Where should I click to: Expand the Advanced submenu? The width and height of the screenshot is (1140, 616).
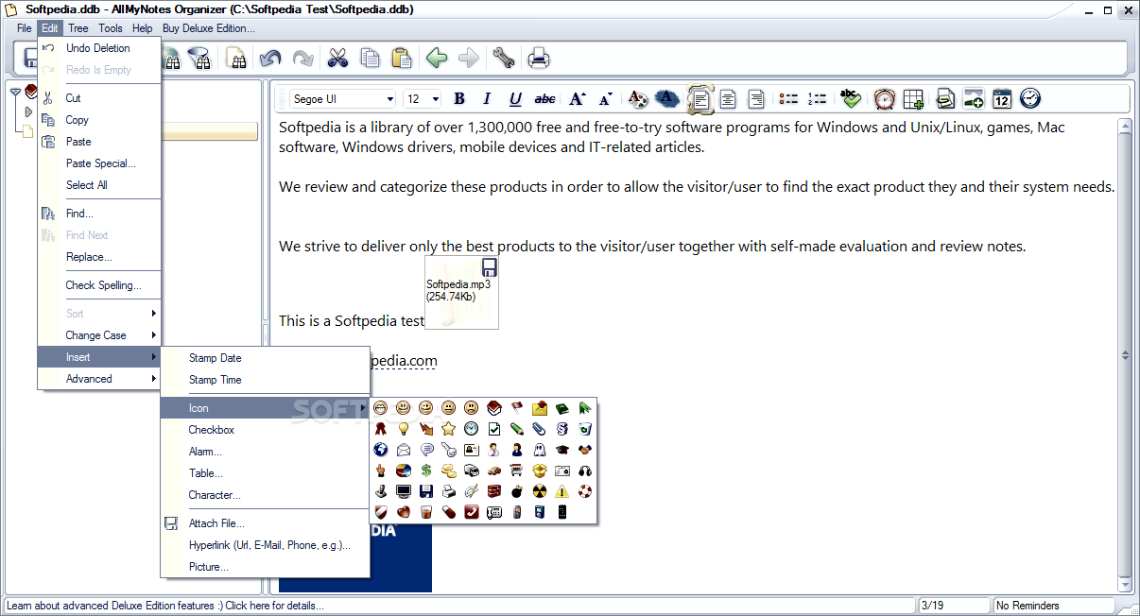point(99,378)
